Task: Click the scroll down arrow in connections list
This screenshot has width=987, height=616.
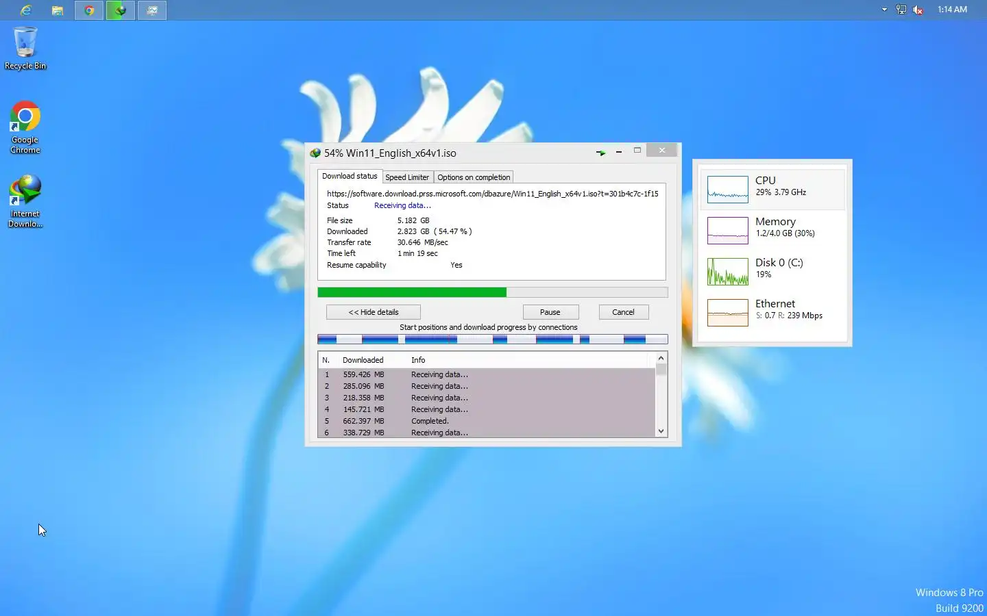Action: click(x=661, y=431)
